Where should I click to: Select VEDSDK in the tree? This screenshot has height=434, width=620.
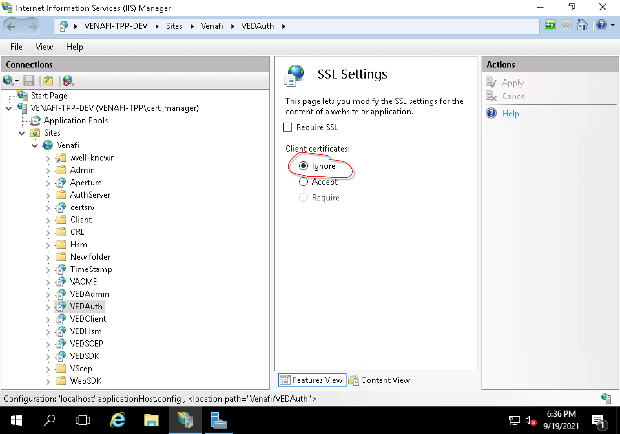pos(85,356)
